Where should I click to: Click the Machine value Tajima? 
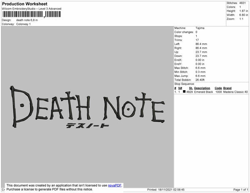(x=200, y=28)
